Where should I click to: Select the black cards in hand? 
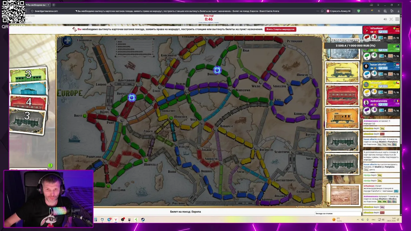coord(27,121)
